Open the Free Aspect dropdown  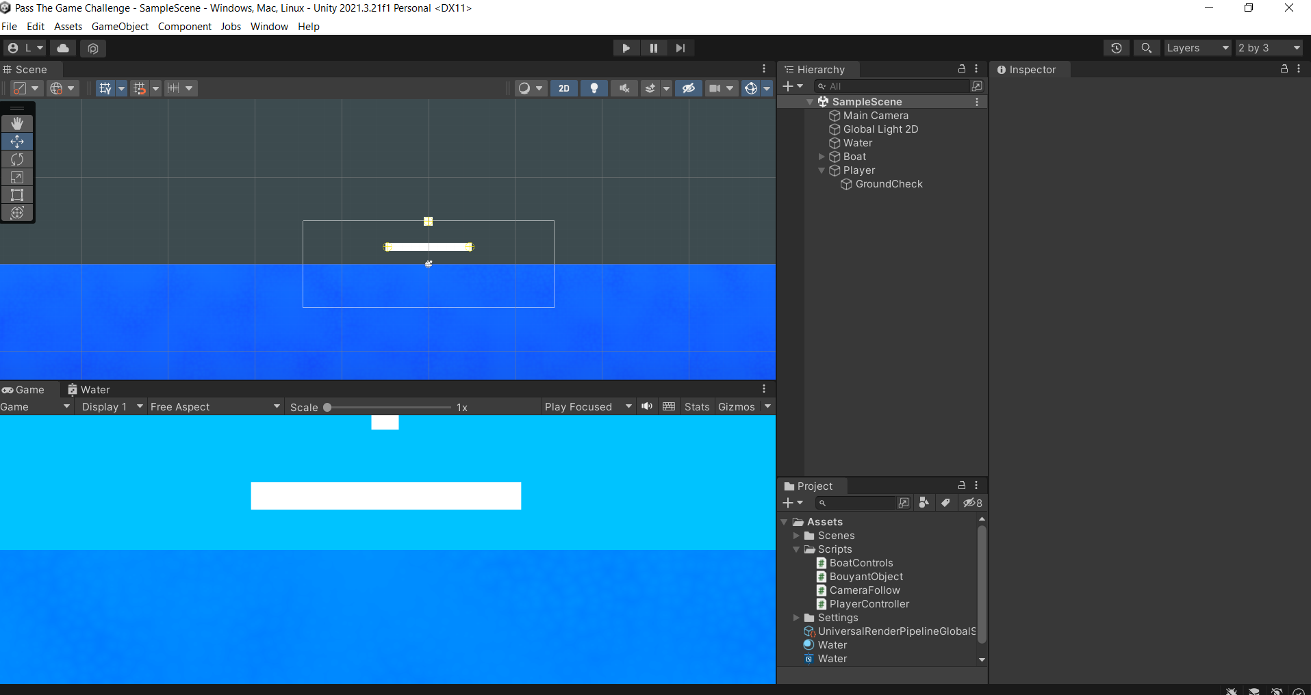[214, 406]
